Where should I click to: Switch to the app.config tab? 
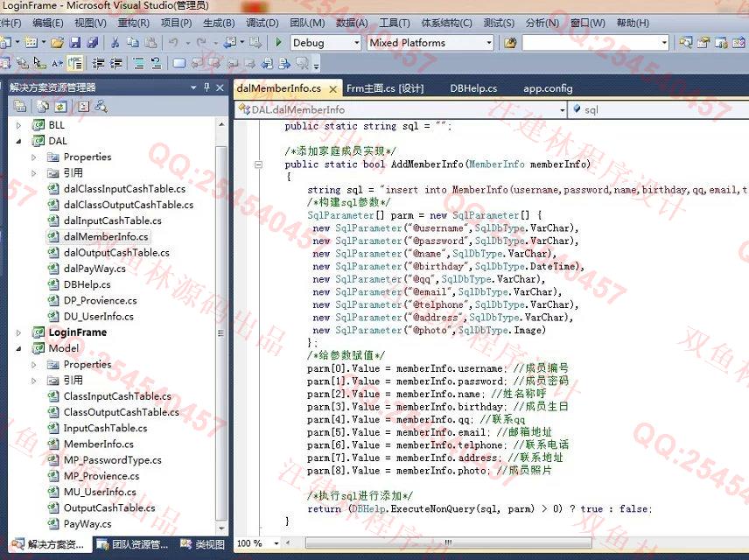[548, 88]
